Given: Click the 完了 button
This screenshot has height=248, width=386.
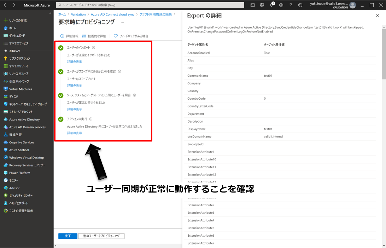Looking at the screenshot, I should 68,236.
